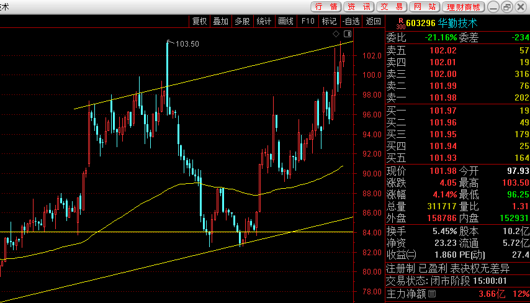Image resolution: width=530 pixels, height=303 pixels.
Task: Toggle the side panel layout icon
Action: tap(348, 34)
